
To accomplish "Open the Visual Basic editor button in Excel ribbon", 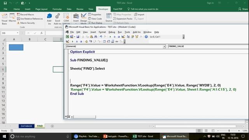I will (4, 19).
